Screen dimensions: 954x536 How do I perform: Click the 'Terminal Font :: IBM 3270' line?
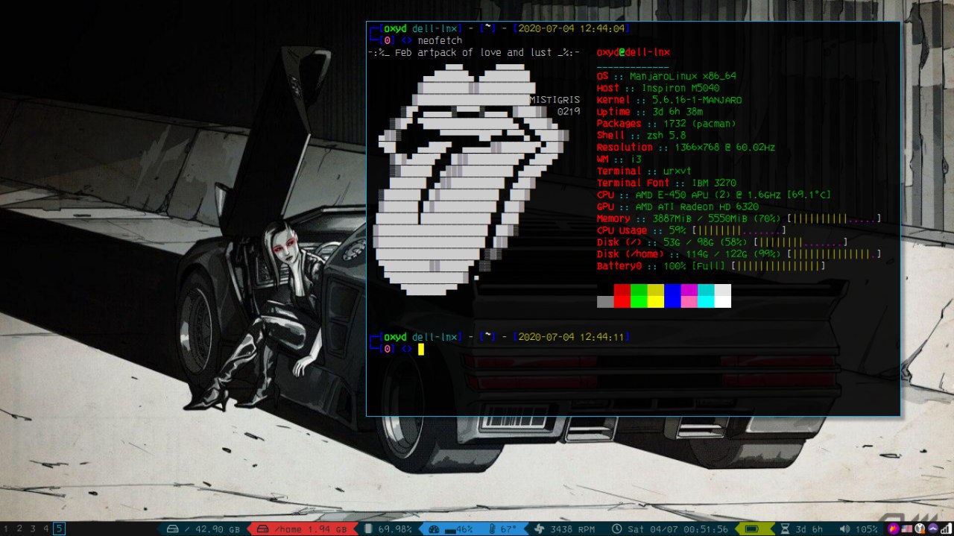click(x=667, y=183)
